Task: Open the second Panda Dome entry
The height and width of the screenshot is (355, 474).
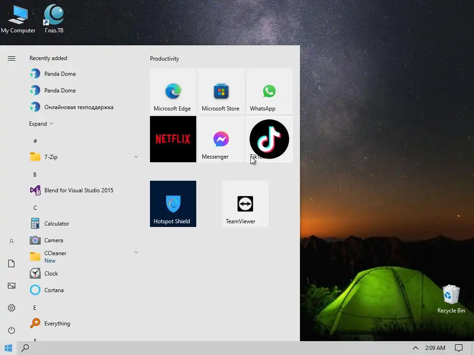Action: (84, 90)
